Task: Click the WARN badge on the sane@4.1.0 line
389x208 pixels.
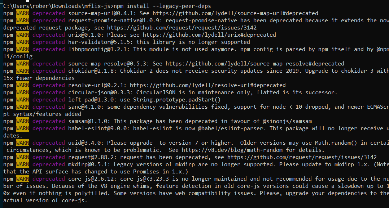Action: point(22,107)
